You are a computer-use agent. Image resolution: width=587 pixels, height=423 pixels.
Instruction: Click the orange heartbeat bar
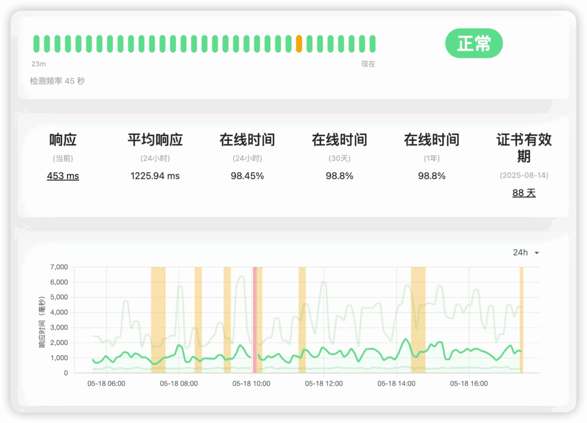pyautogui.click(x=299, y=44)
